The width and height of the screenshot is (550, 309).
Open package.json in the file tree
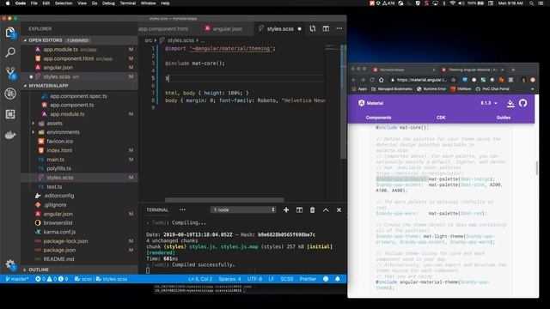click(59, 250)
